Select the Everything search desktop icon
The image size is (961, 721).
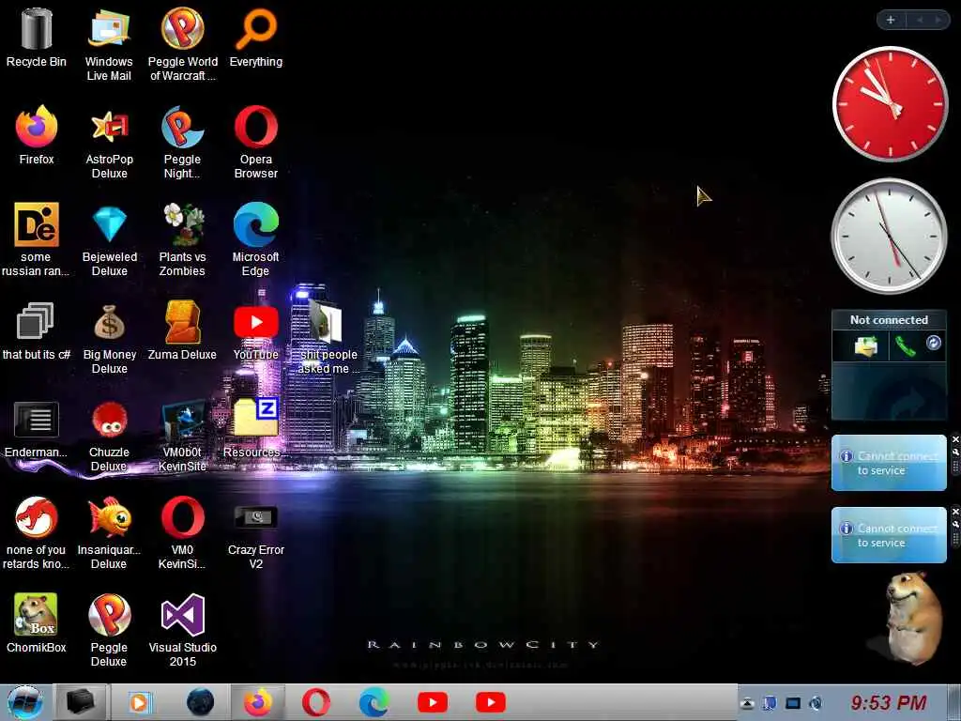(256, 38)
